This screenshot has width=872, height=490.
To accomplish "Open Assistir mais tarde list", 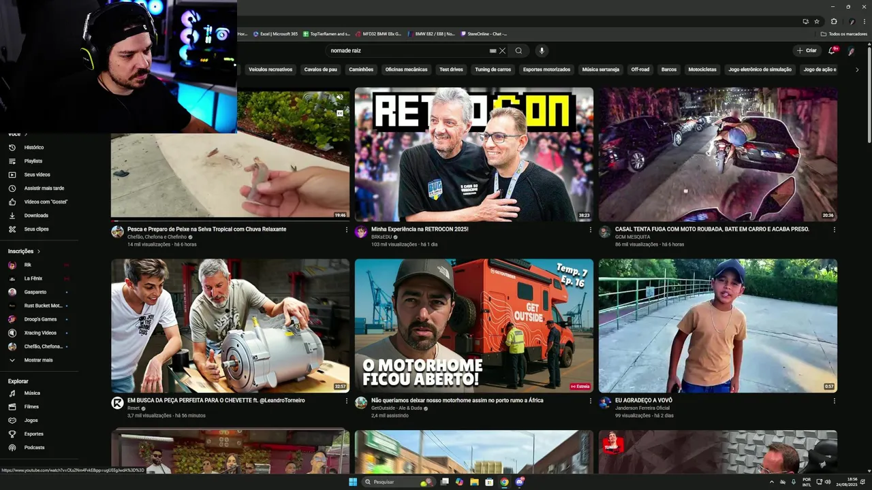I will point(44,188).
